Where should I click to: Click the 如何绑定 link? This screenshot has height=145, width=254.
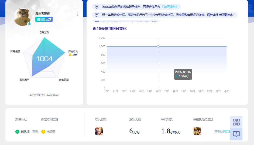pos(169,7)
